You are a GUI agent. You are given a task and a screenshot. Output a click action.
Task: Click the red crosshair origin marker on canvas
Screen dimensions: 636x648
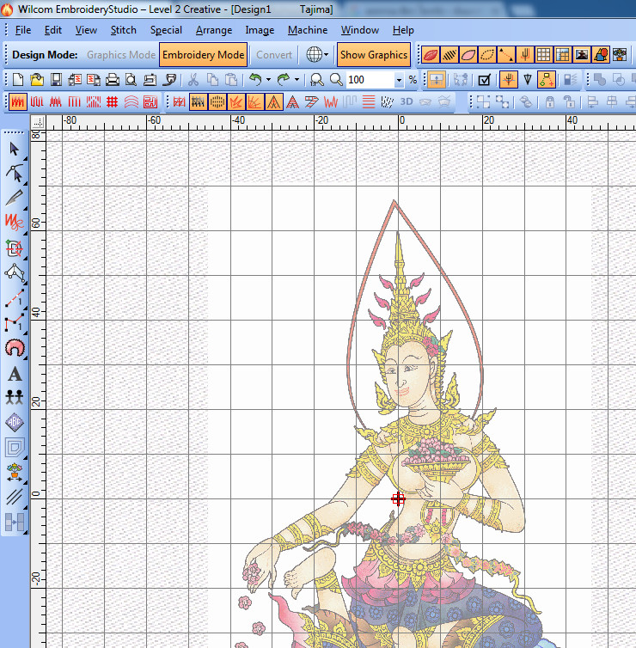pyautogui.click(x=399, y=499)
